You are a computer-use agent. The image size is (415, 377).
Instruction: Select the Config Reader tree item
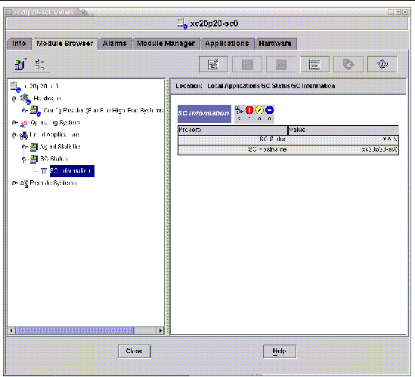pos(104,110)
